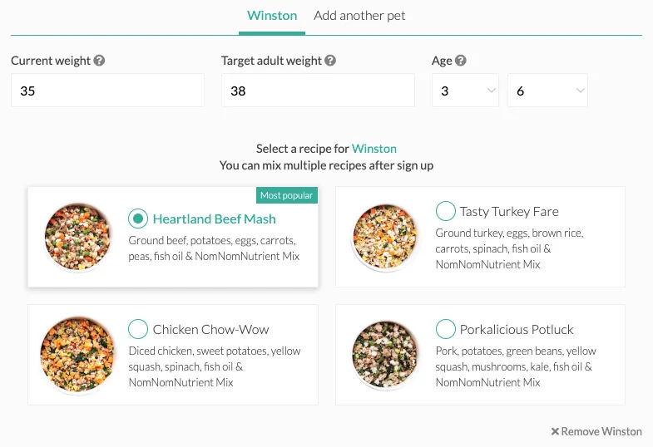Click the Winston name link in recipe prompt

(x=373, y=149)
